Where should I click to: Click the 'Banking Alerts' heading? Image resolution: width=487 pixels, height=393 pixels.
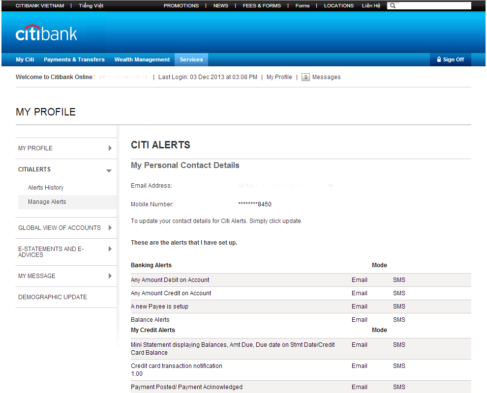(x=151, y=265)
